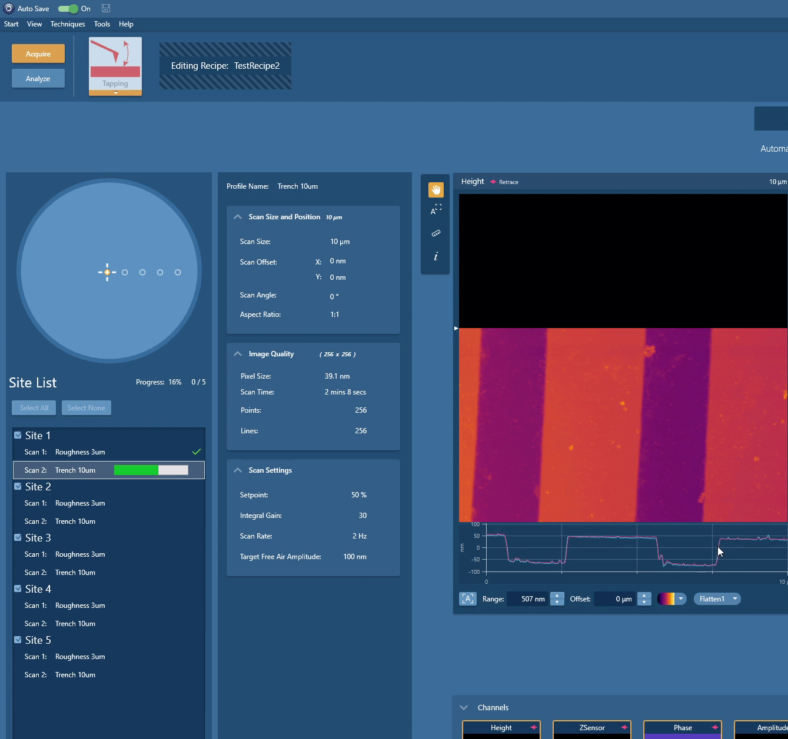788x739 pixels.
Task: Select the Pan (hand) tool beside the image
Action: 435,189
